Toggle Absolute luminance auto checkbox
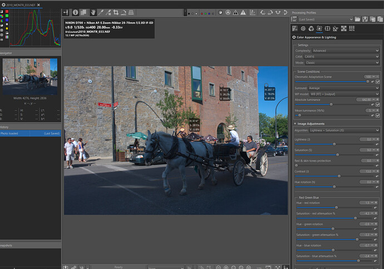 pos(378,104)
